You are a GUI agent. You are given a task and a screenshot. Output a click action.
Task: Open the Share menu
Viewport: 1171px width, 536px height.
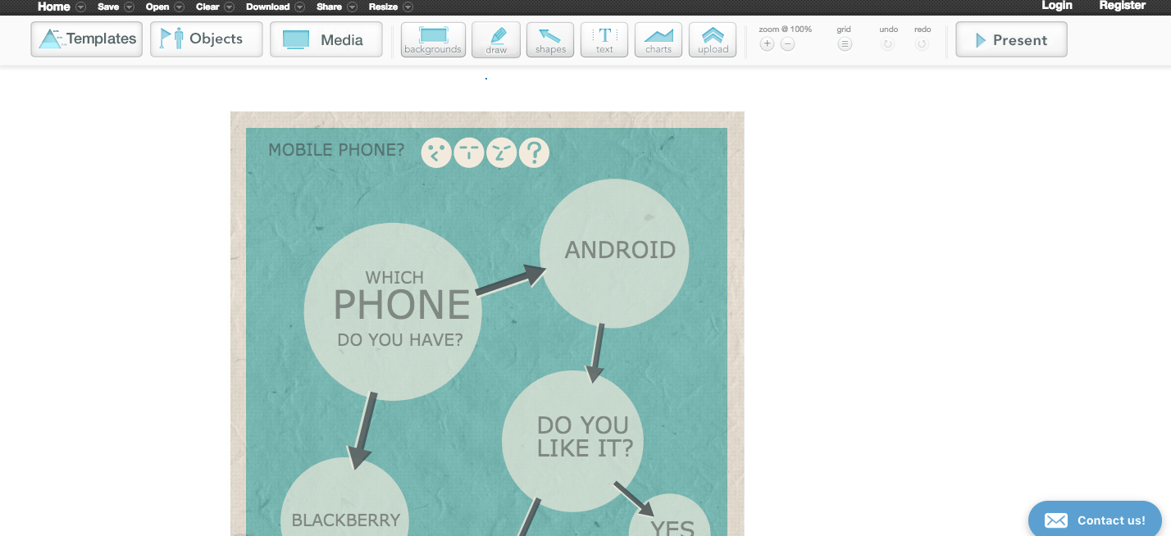329,7
